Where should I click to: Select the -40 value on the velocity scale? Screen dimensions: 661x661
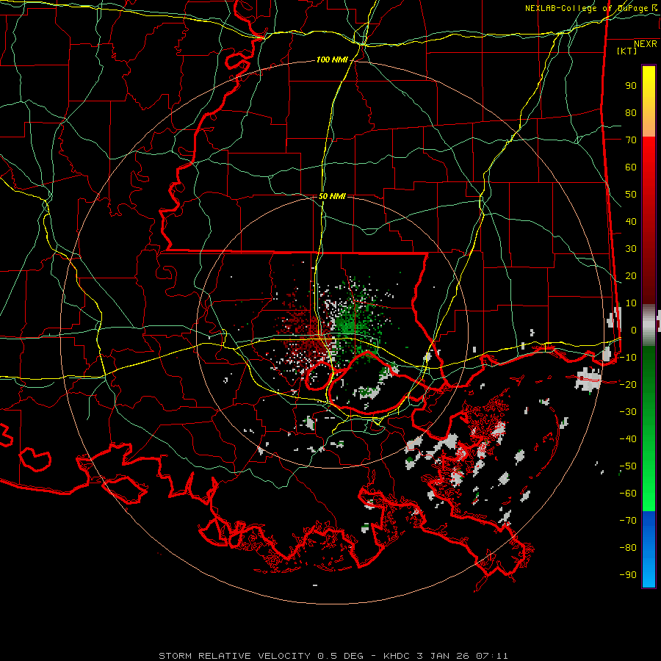628,439
